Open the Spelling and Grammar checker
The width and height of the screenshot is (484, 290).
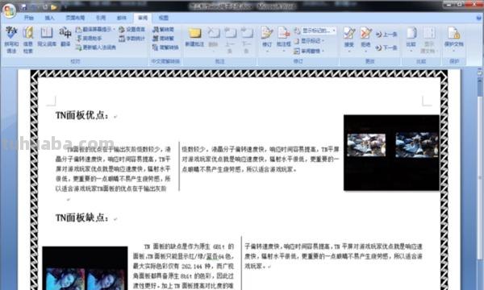12,39
